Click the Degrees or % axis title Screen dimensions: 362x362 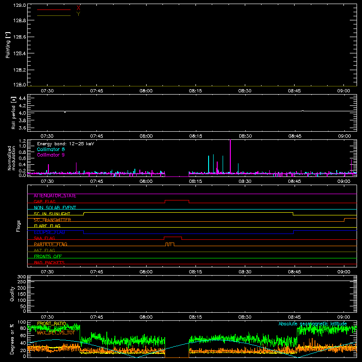[x=12, y=339]
